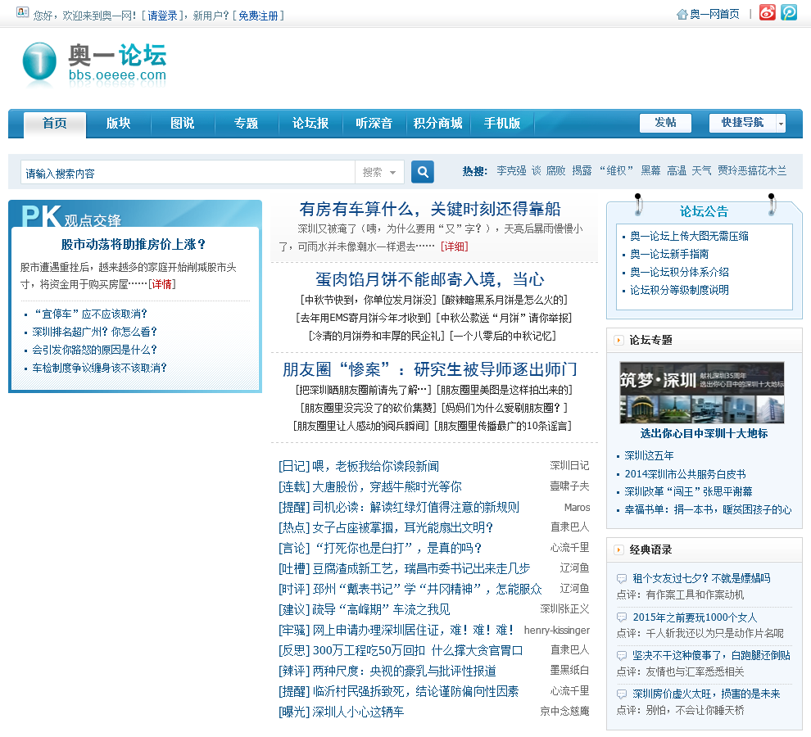Screen dimensions: 811x737
Task: Open the Tencent Weibo icon in the header
Action: (789, 12)
